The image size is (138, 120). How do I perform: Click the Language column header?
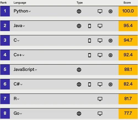tap(20, 3)
